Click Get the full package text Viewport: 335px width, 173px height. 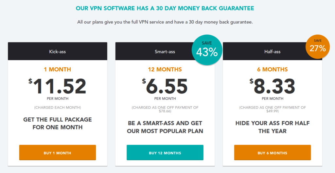(x=58, y=123)
